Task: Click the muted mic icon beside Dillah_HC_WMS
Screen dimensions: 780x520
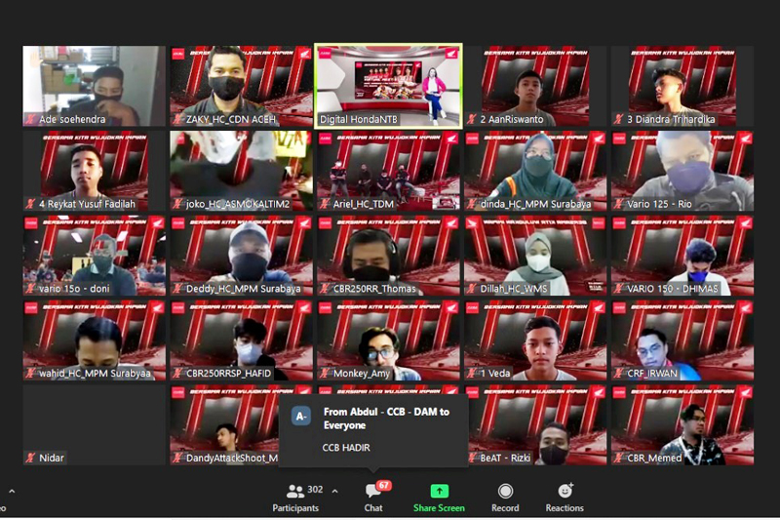Action: [x=472, y=288]
